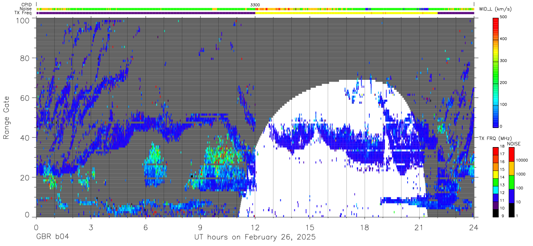
Task: Click the "CPID" label above the plot
Action: pos(26,5)
